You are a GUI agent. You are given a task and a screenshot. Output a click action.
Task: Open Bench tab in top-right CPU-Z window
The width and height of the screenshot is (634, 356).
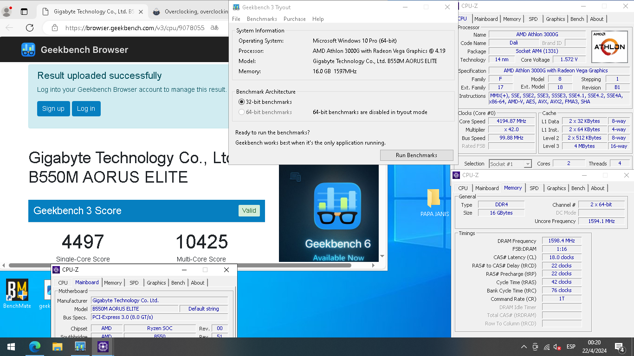click(x=577, y=19)
